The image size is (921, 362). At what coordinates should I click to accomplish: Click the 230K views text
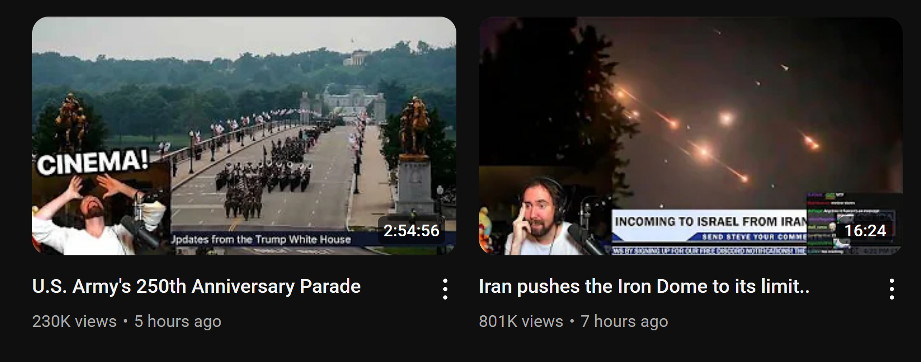pyautogui.click(x=75, y=322)
